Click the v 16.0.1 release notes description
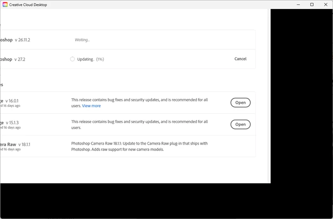 point(139,103)
